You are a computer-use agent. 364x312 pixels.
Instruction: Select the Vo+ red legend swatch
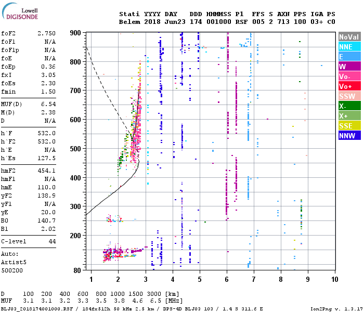pyautogui.click(x=349, y=86)
